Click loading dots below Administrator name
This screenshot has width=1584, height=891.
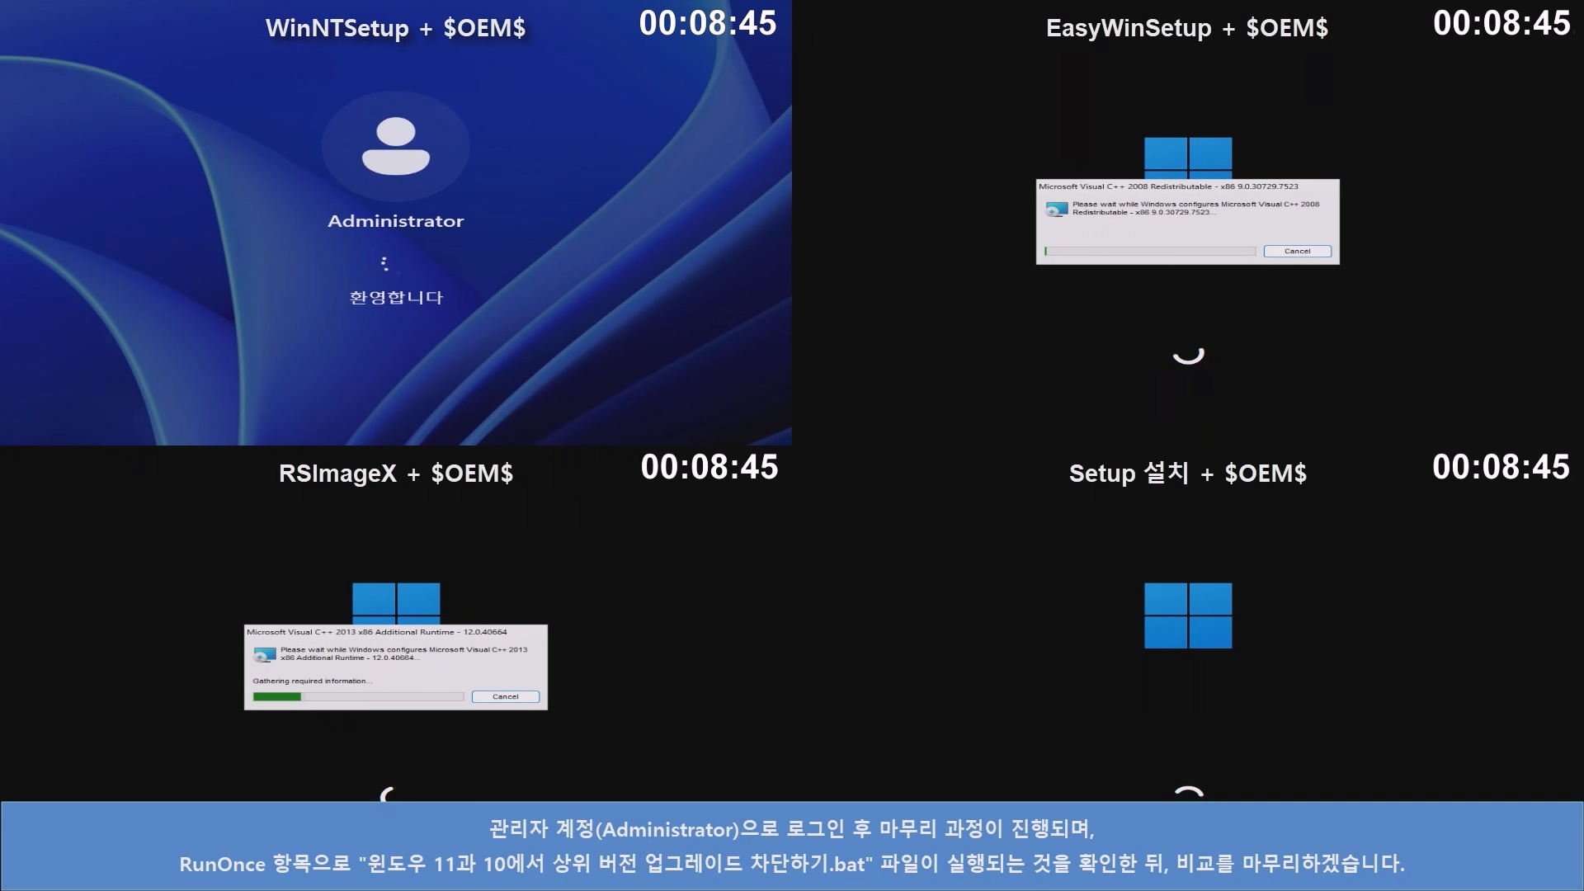click(384, 264)
